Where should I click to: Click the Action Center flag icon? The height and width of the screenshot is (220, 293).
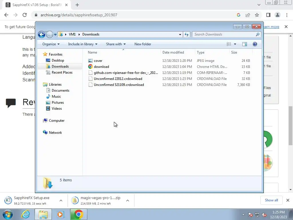click(250, 215)
